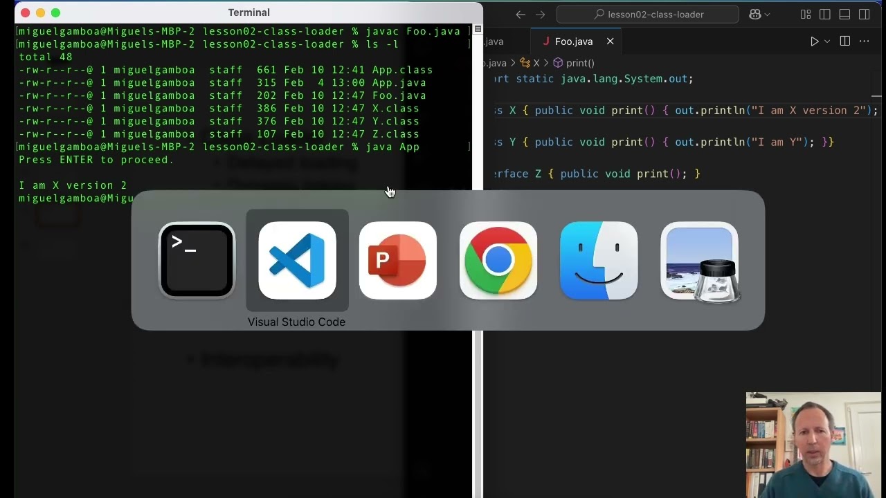Open the Copilot chat icon
886x498 pixels.
click(754, 15)
